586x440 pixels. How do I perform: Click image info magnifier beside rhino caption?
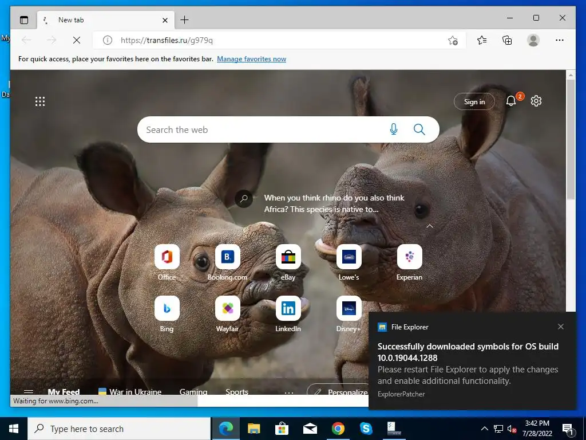click(244, 199)
